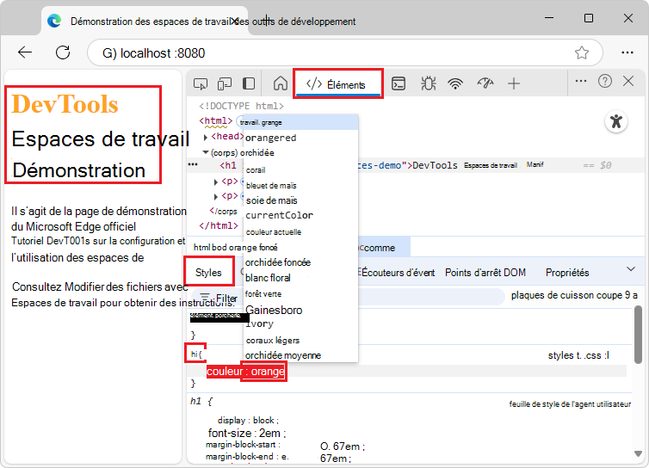Close the DevTools panel
Image resolution: width=649 pixels, height=468 pixels.
pos(628,81)
